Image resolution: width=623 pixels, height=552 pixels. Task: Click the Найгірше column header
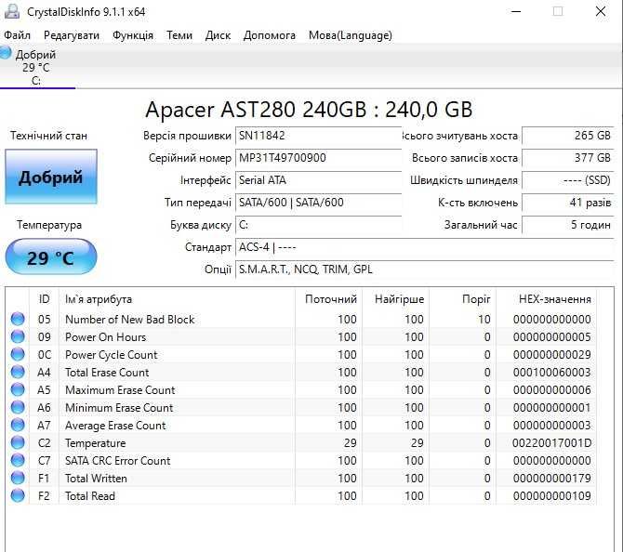(395, 299)
